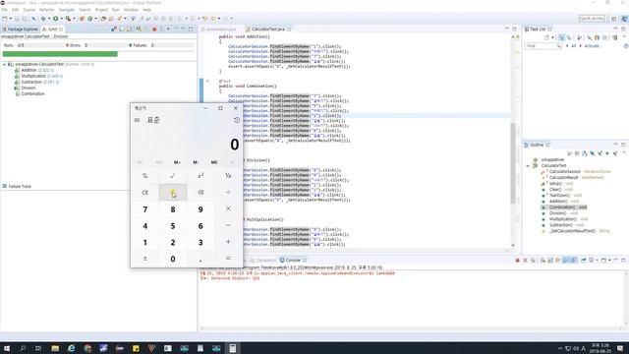Switch to the Package Explorer tab
Image resolution: width=629 pixels, height=354 pixels.
click(20, 29)
